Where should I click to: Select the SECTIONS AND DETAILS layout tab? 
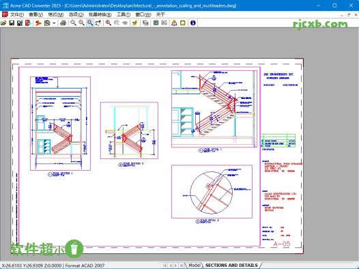[231, 265]
